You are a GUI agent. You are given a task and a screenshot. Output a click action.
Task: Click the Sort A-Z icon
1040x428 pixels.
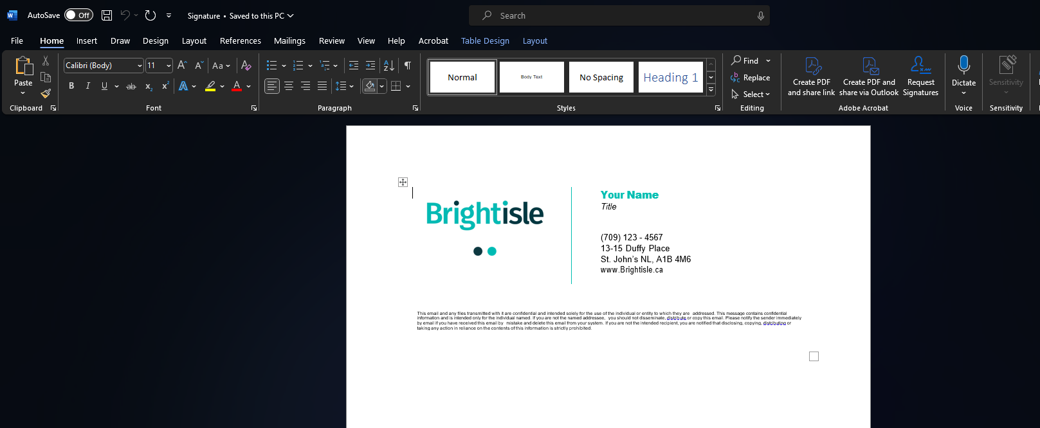click(x=389, y=66)
